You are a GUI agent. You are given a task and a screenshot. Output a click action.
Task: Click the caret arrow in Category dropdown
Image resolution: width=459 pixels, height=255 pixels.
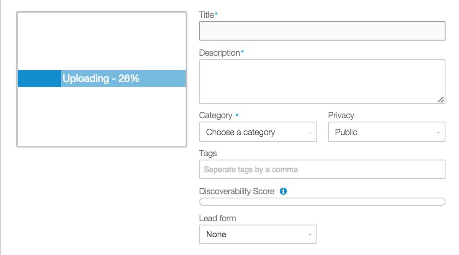click(x=310, y=132)
